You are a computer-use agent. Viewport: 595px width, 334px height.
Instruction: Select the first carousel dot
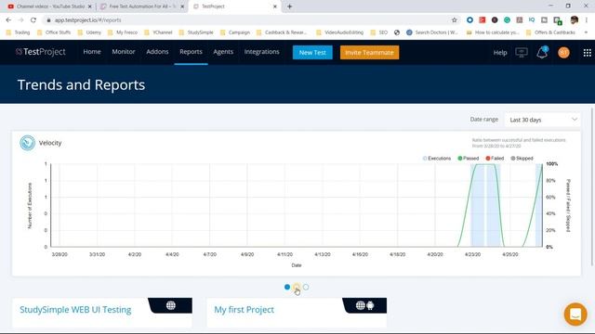[x=287, y=287]
